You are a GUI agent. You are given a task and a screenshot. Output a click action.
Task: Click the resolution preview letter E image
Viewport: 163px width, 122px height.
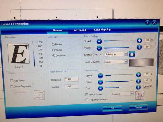point(18,54)
